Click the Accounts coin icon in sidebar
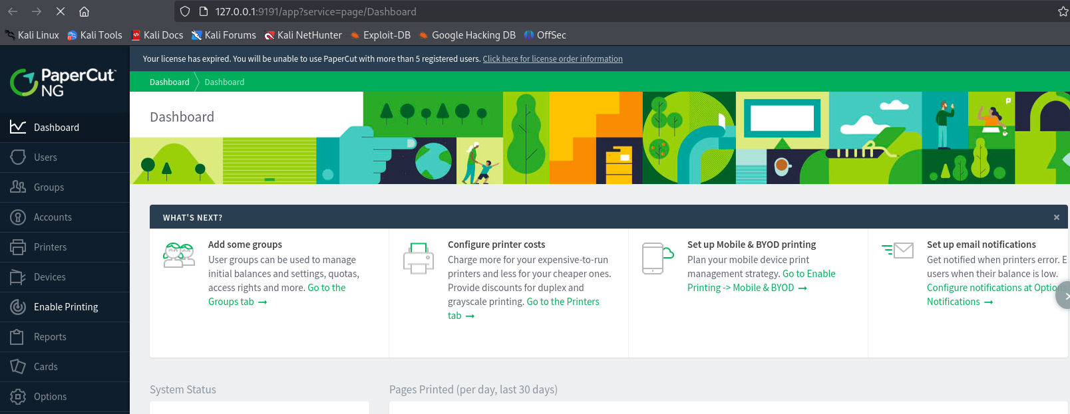This screenshot has width=1070, height=414. (x=18, y=217)
